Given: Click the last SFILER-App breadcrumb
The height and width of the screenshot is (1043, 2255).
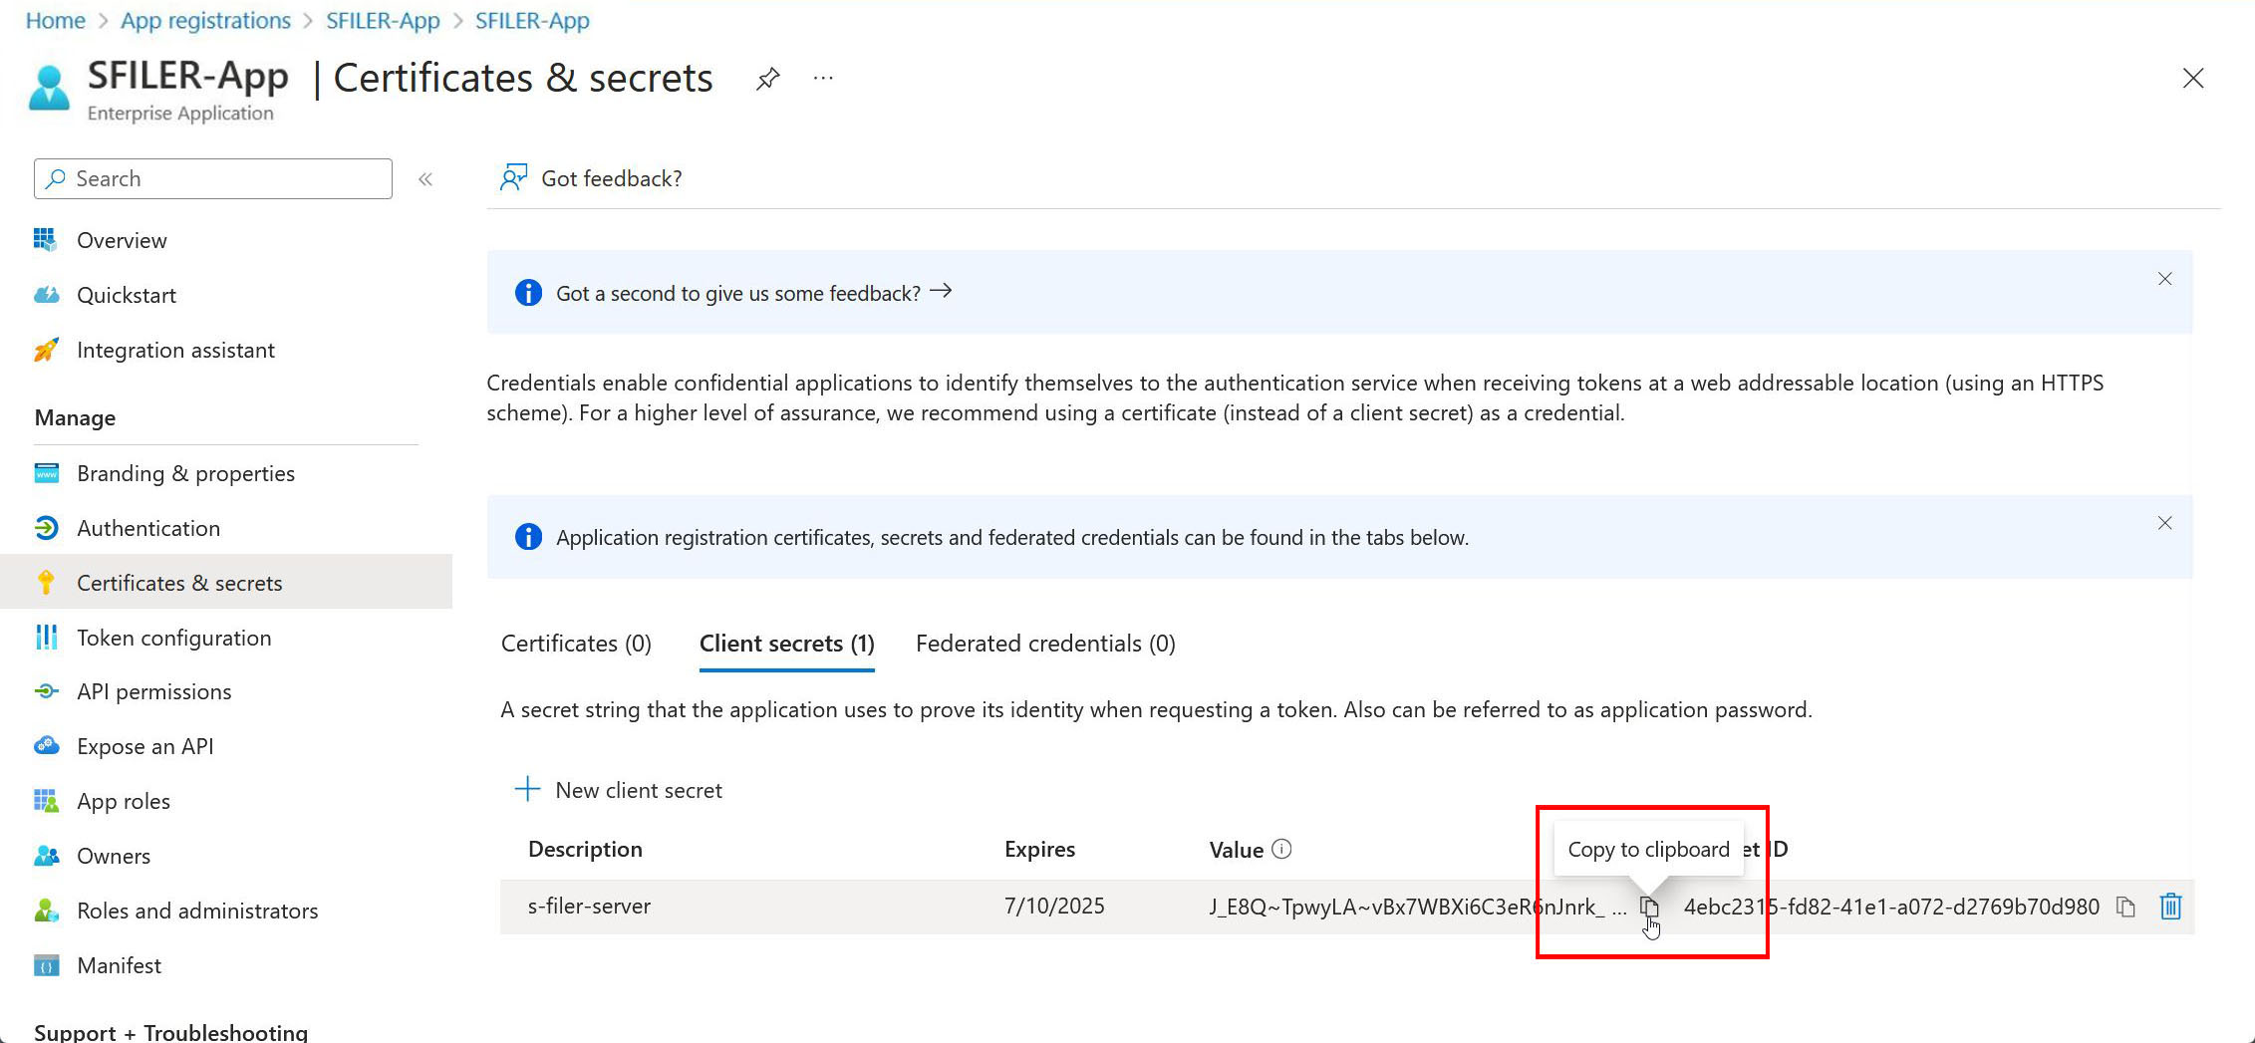Looking at the screenshot, I should point(532,20).
